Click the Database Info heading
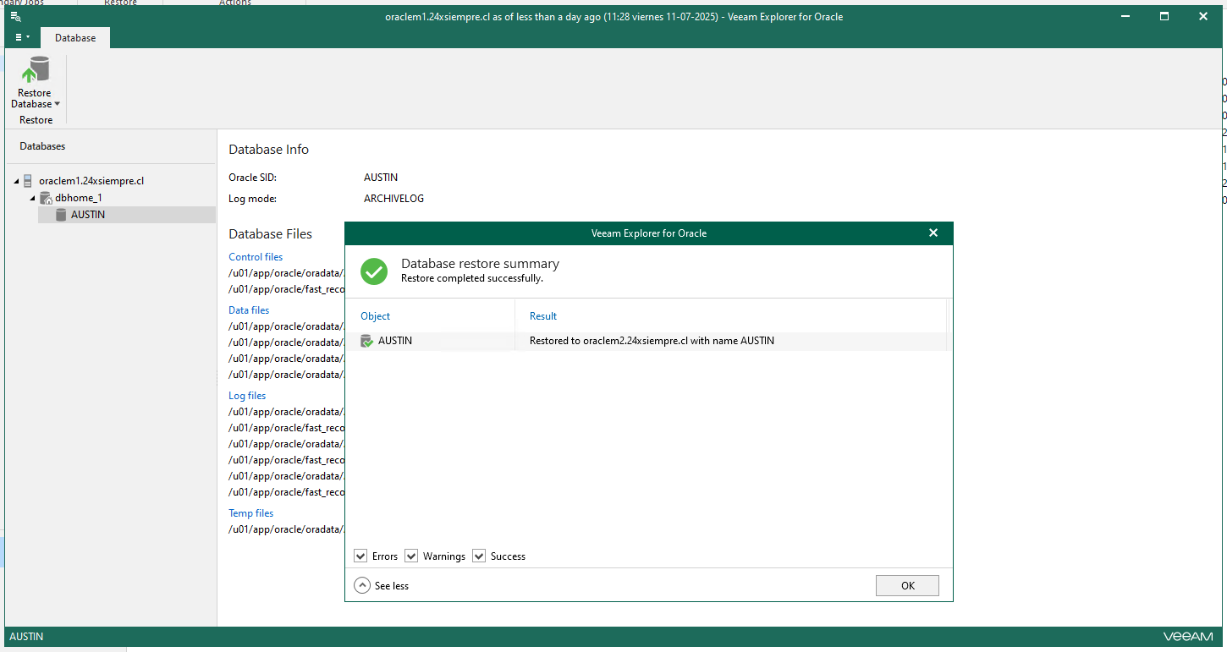Screen dimensions: 1227x652 point(269,150)
